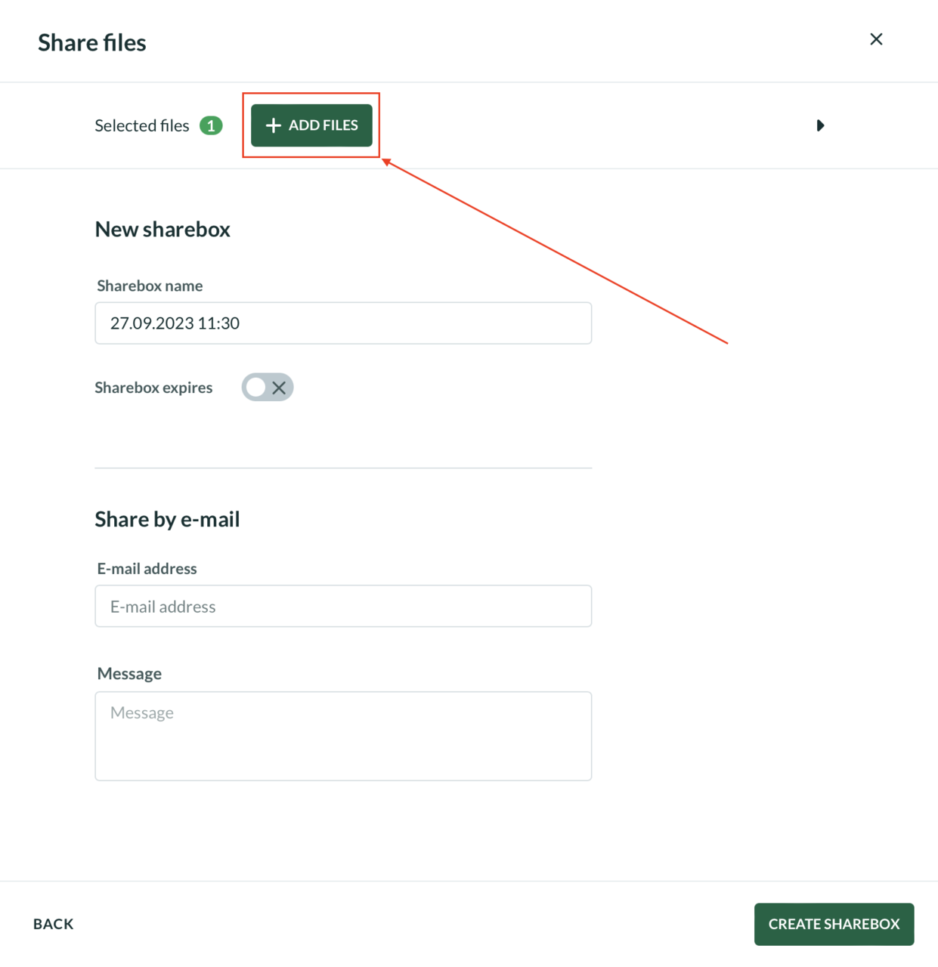Image resolution: width=938 pixels, height=967 pixels.
Task: Click ADD FILES to attach more files
Action: pyautogui.click(x=311, y=125)
